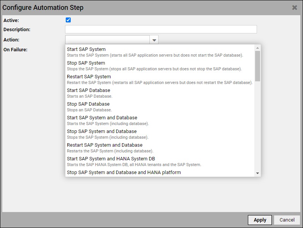Choose Stop SAP System and Database and HANA platform
The height and width of the screenshot is (228, 303).
click(x=160, y=173)
